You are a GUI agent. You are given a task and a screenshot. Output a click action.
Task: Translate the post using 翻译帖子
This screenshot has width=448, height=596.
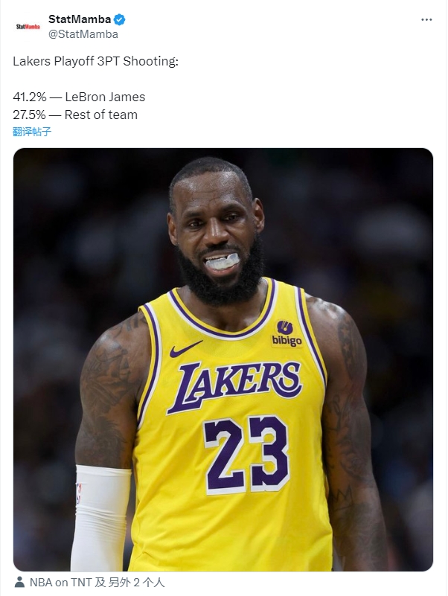pyautogui.click(x=32, y=132)
